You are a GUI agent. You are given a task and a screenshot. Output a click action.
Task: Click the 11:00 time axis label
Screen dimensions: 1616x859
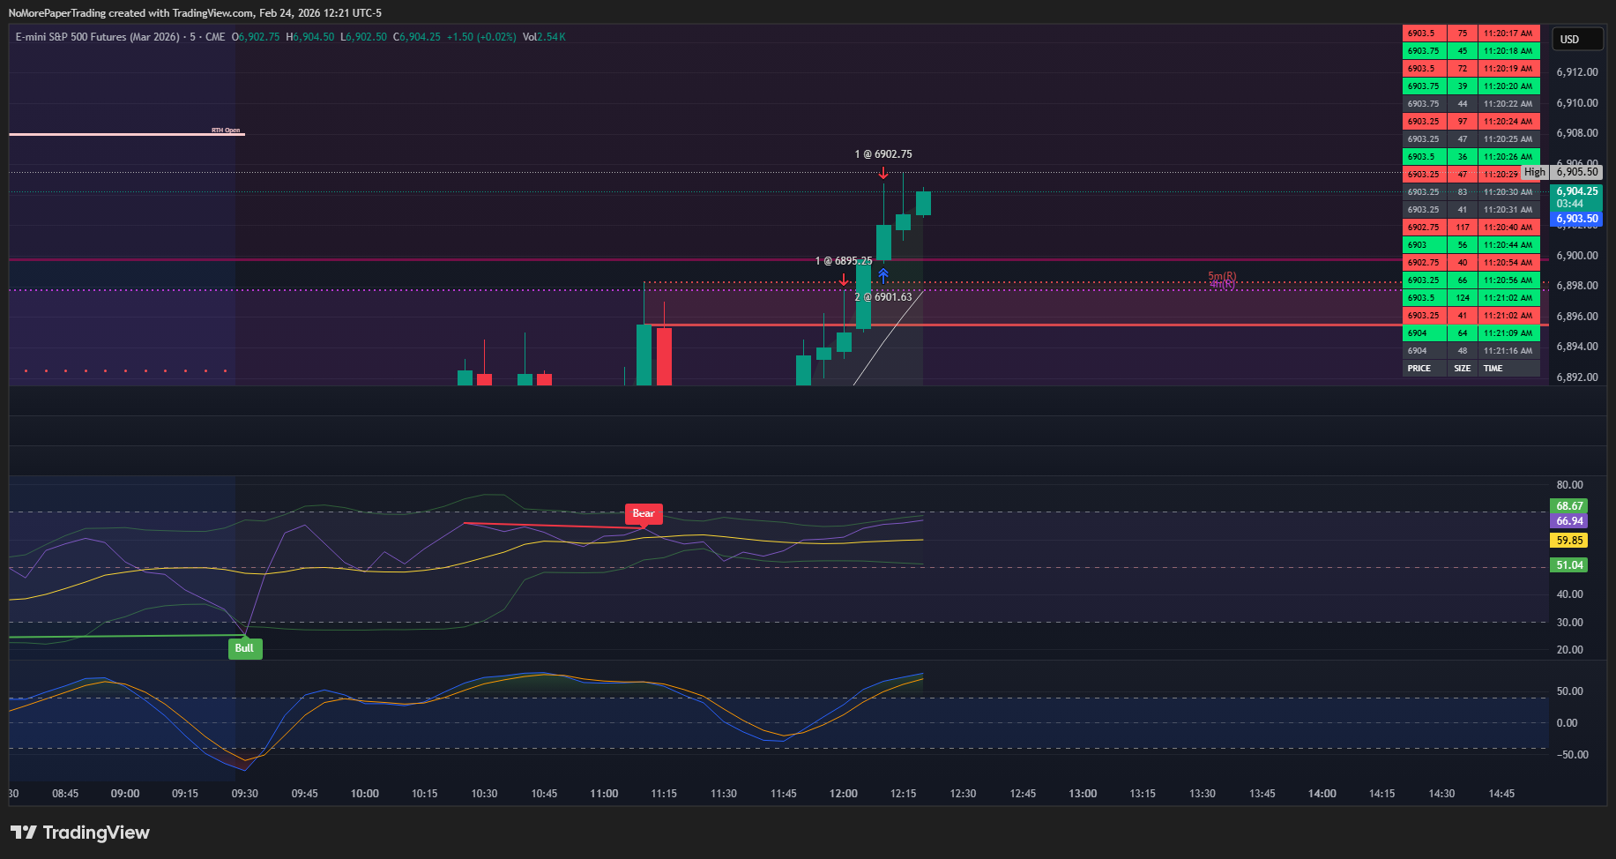604,794
